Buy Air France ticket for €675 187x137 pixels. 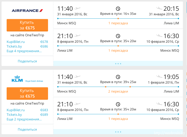27,25
